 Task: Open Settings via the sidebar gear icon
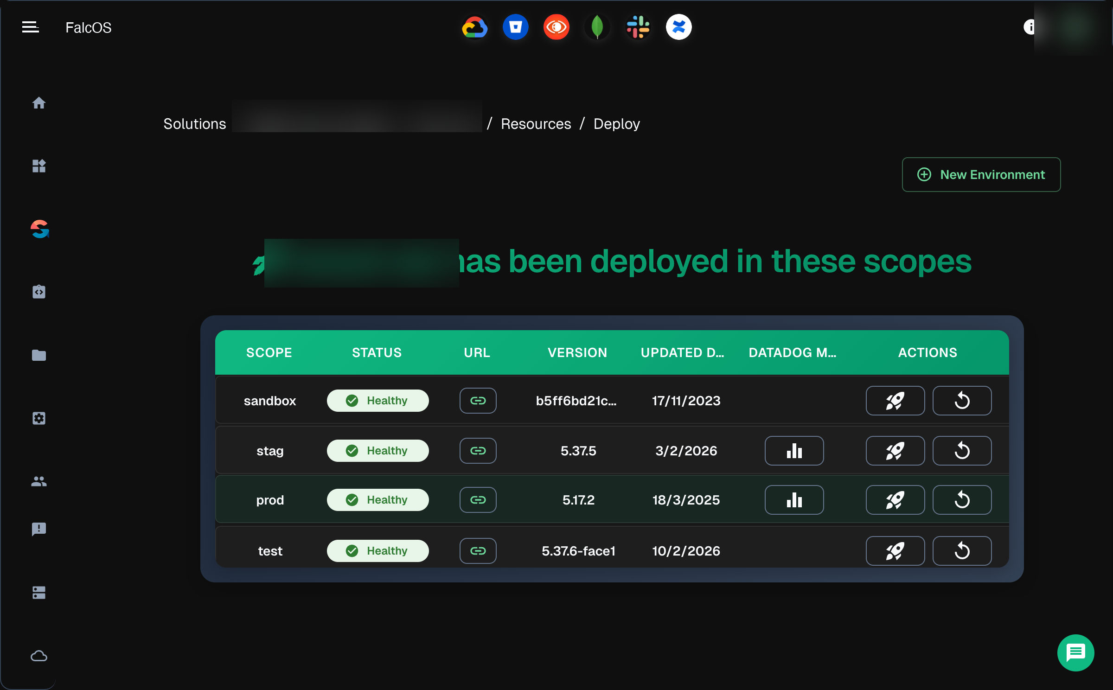click(x=39, y=418)
